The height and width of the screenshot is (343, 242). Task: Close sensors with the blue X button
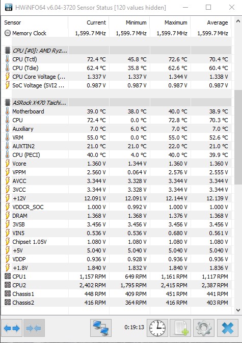pyautogui.click(x=228, y=328)
